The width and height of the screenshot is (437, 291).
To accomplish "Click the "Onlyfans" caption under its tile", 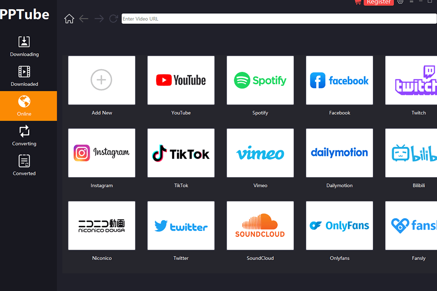I will click(340, 258).
